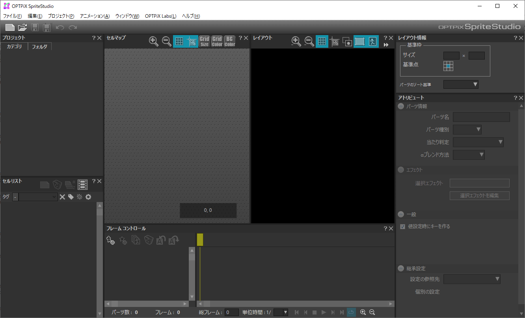Image resolution: width=525 pixels, height=318 pixels.
Task: Clear tag filter with X icon
Action: (x=62, y=197)
